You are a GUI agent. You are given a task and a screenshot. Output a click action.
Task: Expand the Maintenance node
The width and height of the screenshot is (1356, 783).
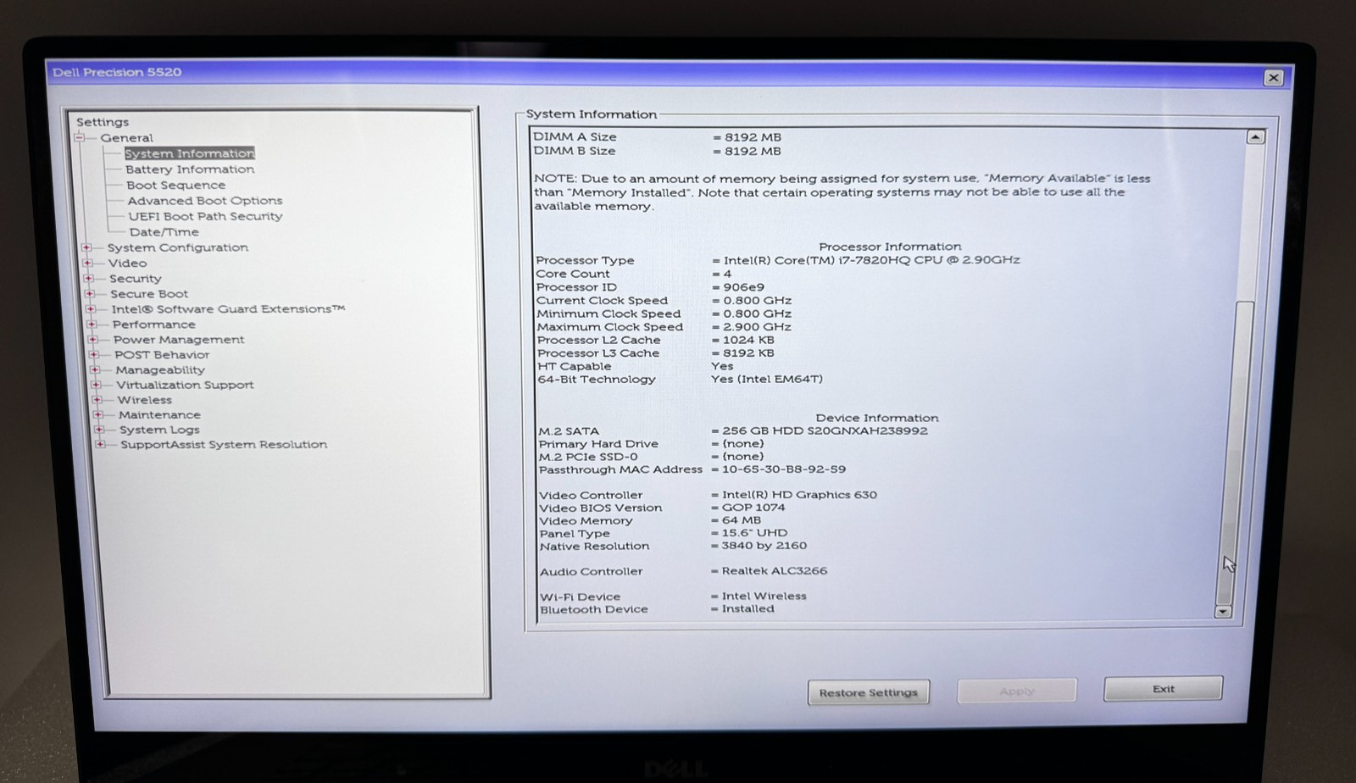[98, 415]
